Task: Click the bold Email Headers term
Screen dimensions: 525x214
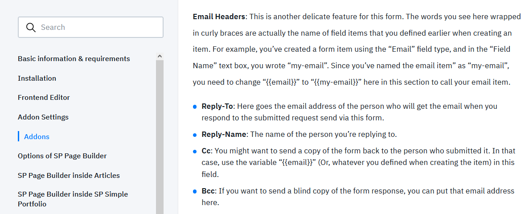Action: coord(219,17)
